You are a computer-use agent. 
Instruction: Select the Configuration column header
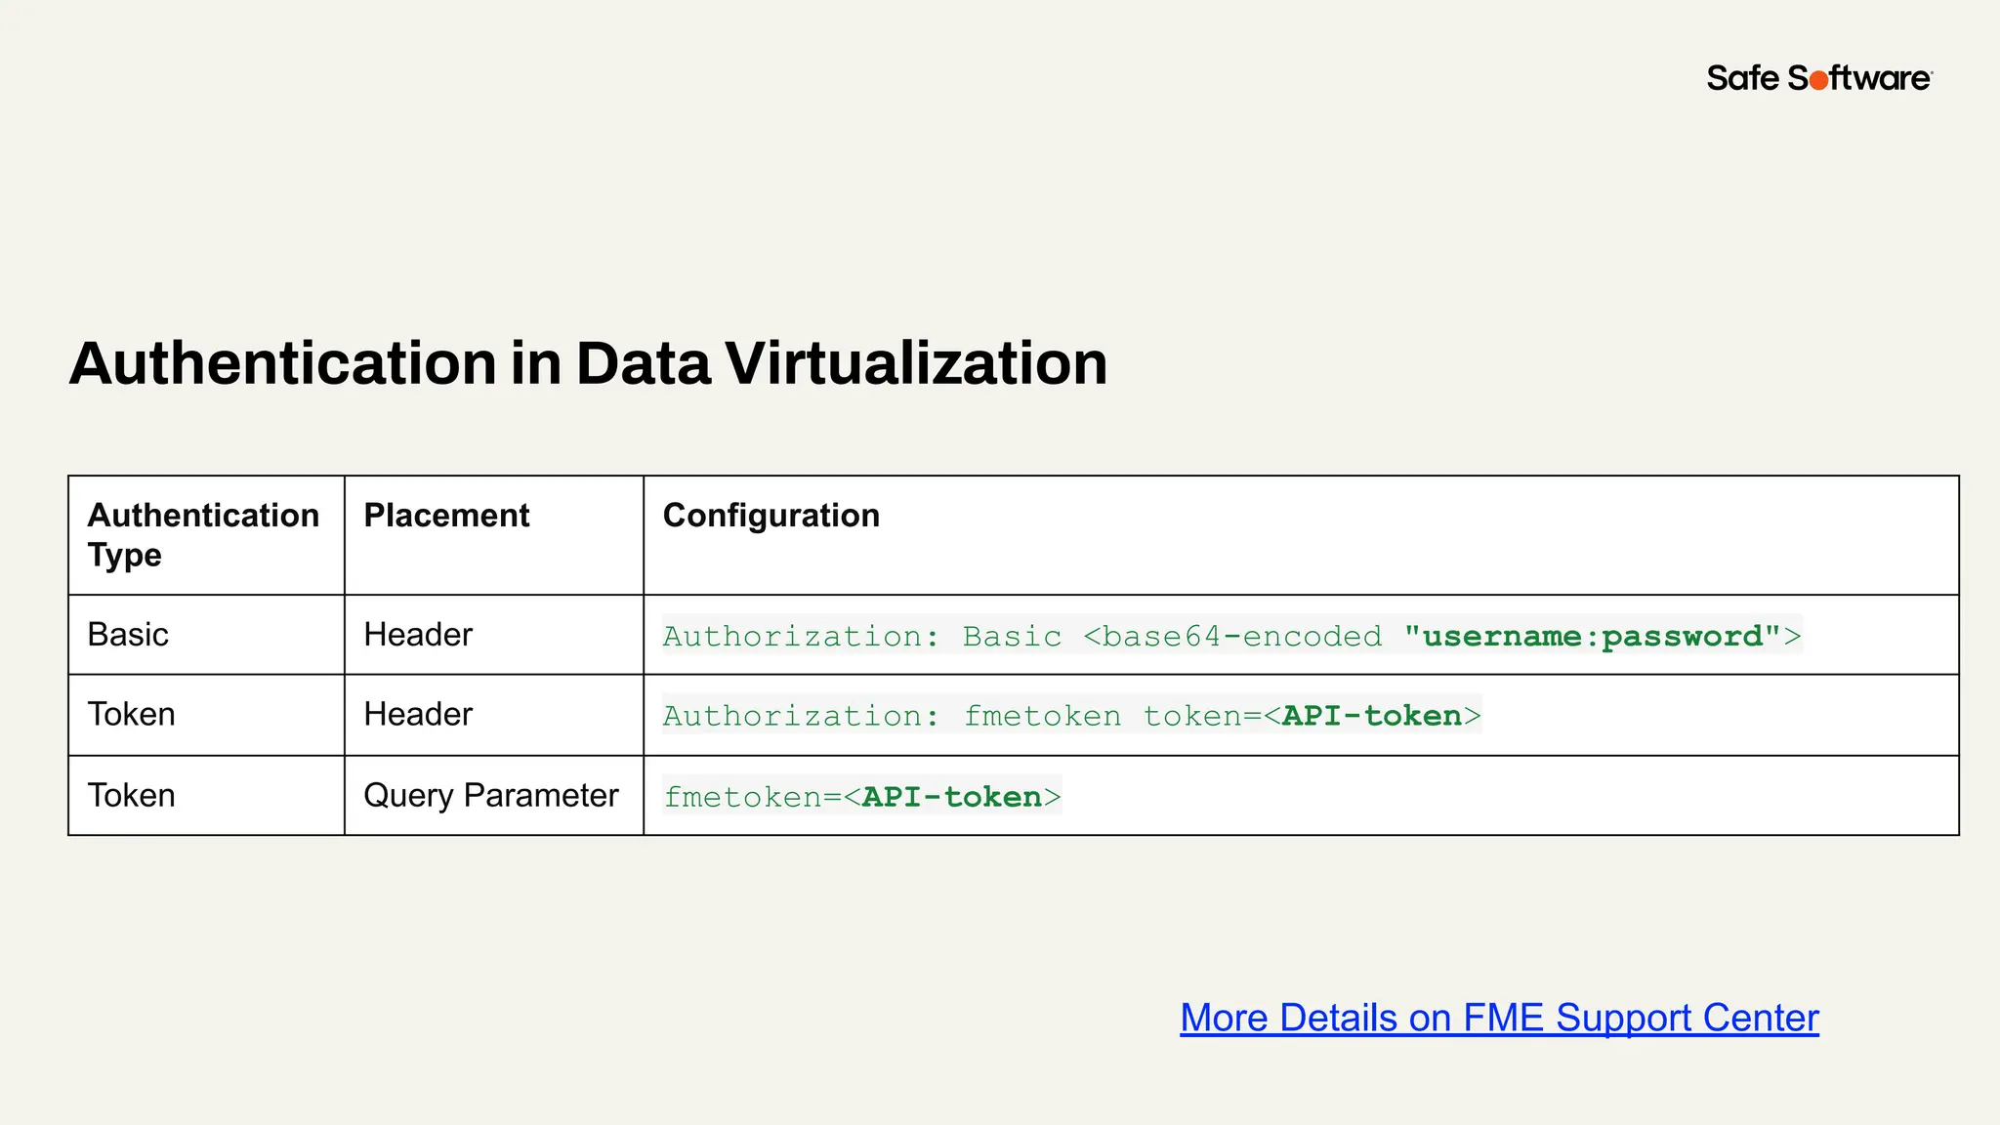(1301, 535)
